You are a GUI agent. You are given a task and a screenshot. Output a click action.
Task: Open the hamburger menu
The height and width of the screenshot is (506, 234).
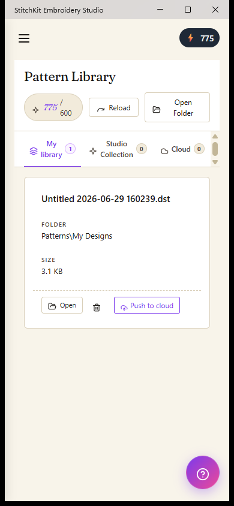coord(24,38)
